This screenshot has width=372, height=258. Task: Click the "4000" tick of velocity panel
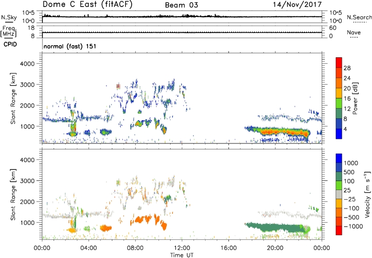click(27, 160)
